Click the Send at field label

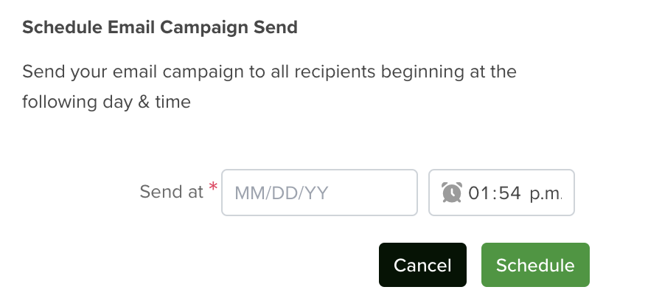(172, 192)
